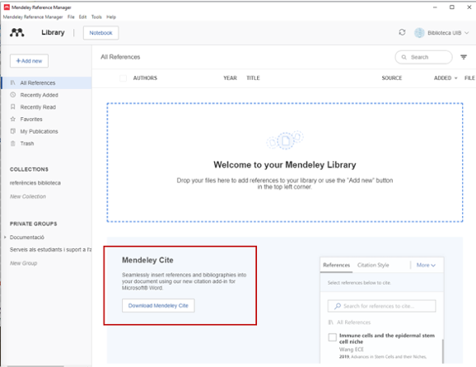Click the Add new button

tap(29, 61)
